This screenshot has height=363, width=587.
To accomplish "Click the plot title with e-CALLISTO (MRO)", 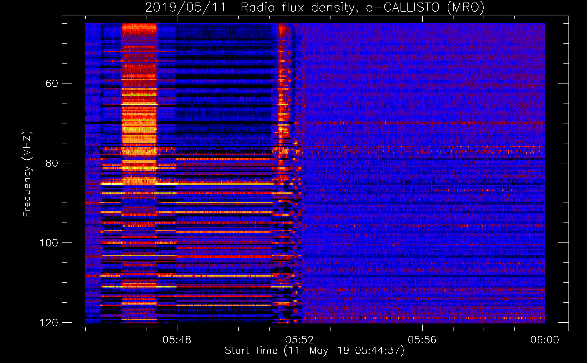I will [315, 7].
